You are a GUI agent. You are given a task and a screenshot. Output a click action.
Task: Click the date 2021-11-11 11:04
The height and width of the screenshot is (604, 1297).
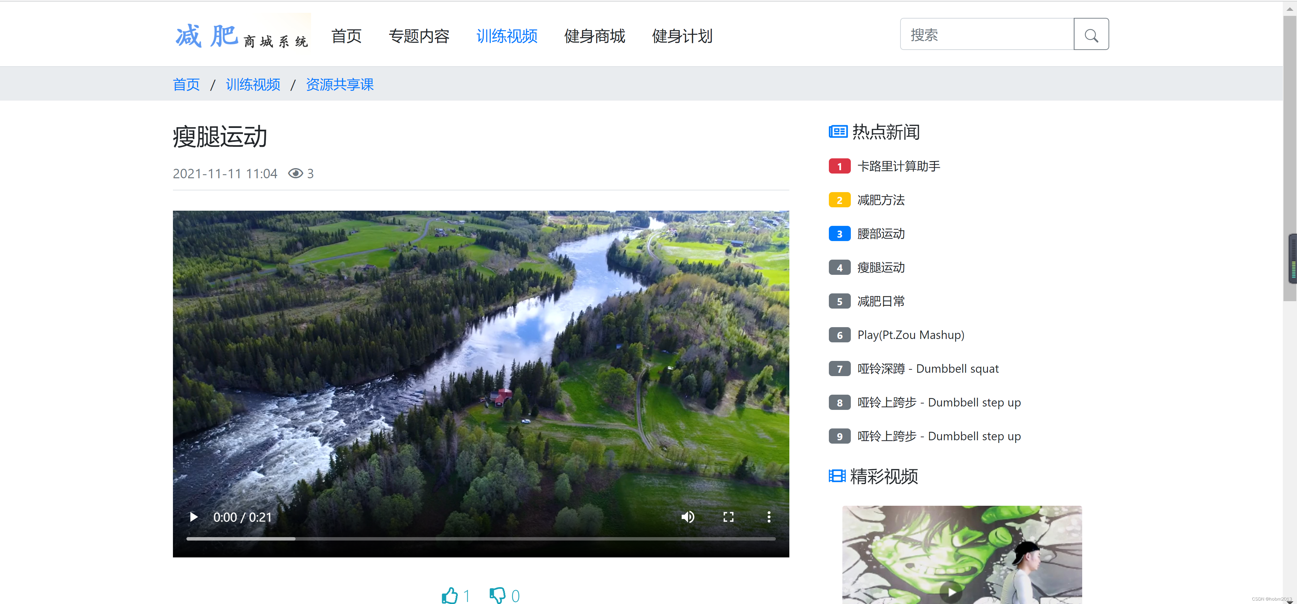tap(225, 174)
